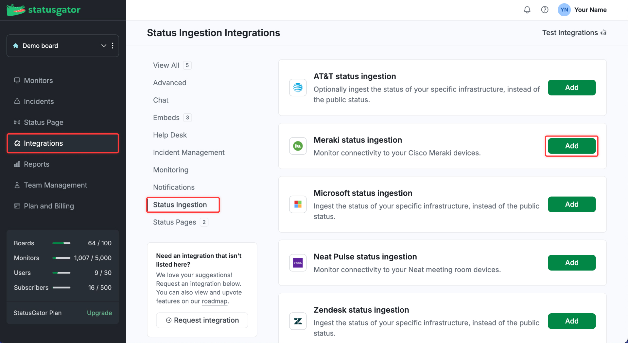Open the Demo board three-dot menu

click(113, 46)
